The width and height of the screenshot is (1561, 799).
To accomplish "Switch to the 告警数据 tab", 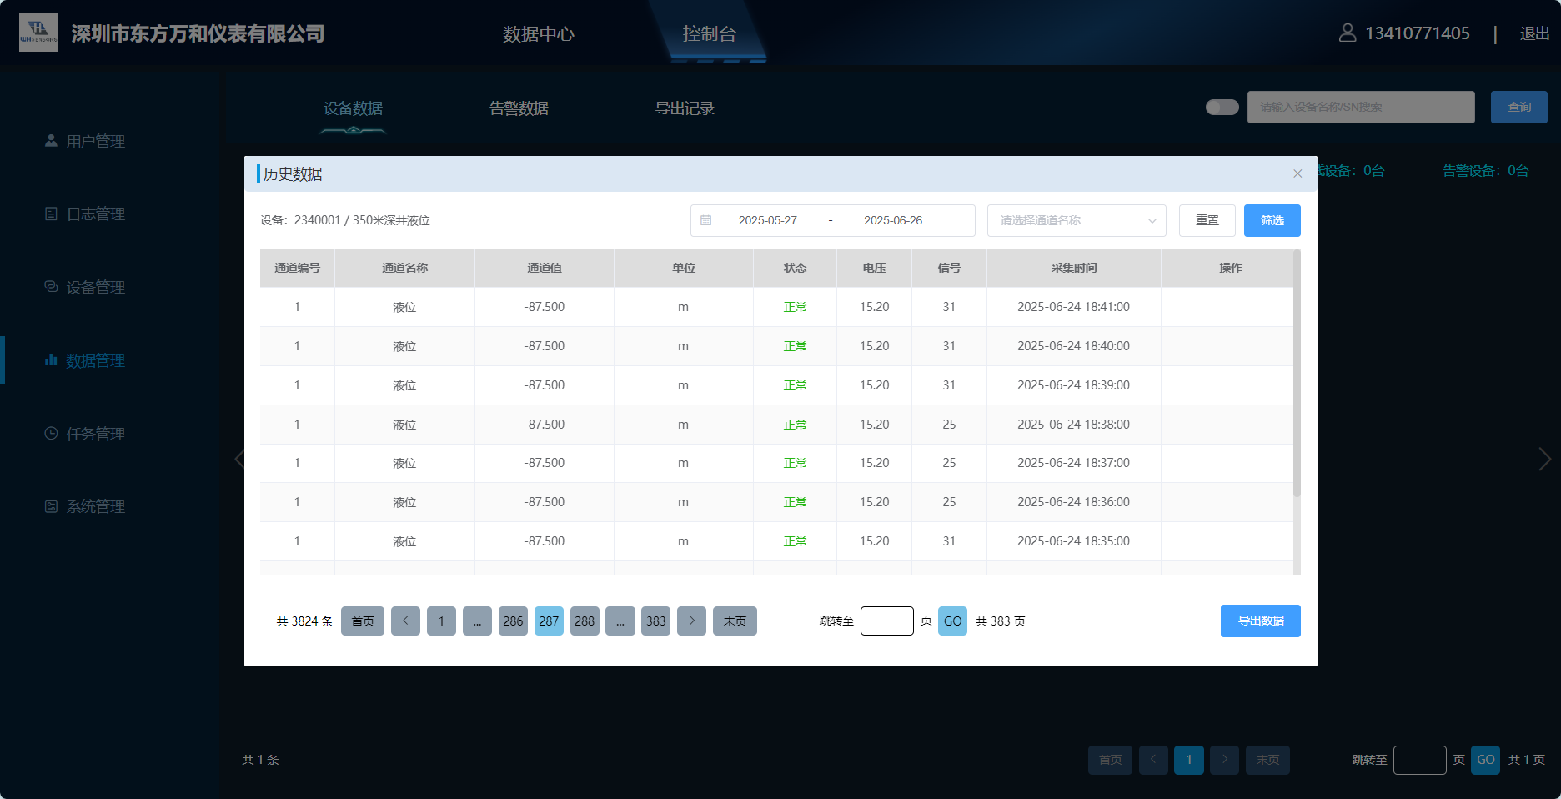I will click(x=519, y=108).
